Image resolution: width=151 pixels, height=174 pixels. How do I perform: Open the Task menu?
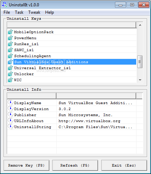point(19,12)
